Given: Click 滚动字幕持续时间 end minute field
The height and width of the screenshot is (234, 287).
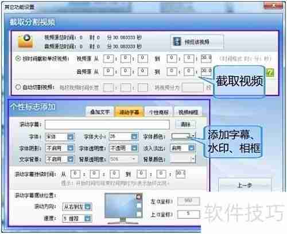Looking at the screenshot, I should point(161,174).
